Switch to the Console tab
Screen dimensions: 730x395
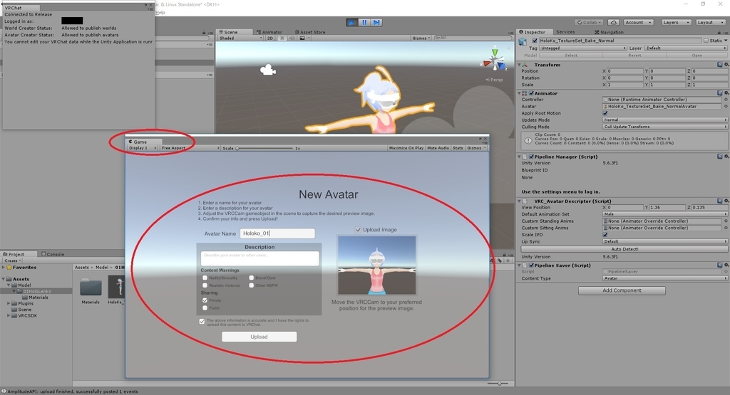[x=53, y=254]
